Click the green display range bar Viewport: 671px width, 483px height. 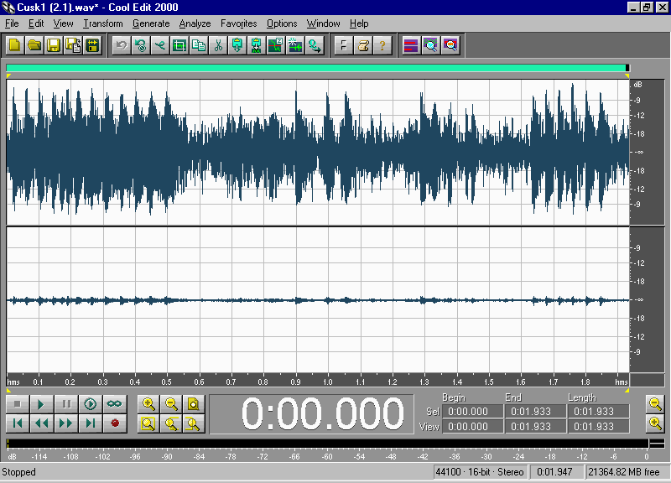click(315, 68)
